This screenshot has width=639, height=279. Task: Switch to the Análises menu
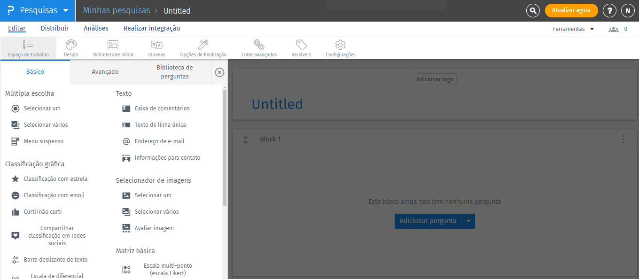(96, 28)
